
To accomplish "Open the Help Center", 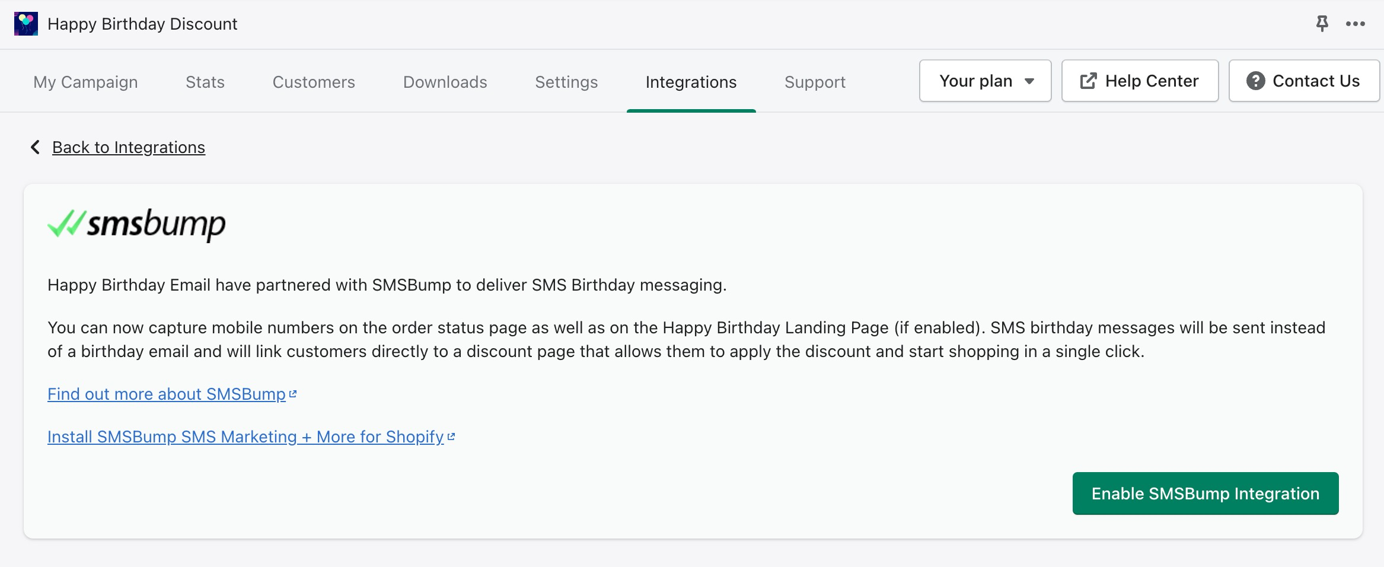I will pos(1140,81).
